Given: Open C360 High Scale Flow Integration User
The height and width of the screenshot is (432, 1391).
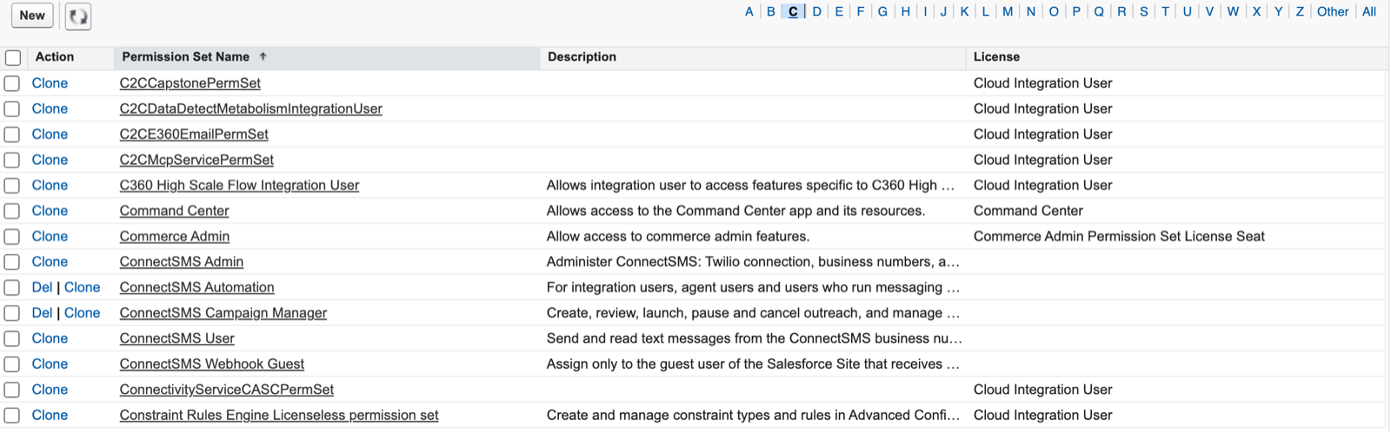Looking at the screenshot, I should (x=239, y=186).
